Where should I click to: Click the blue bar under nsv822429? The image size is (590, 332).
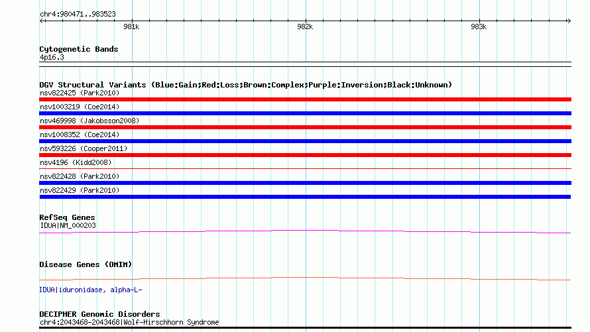pyautogui.click(x=305, y=197)
